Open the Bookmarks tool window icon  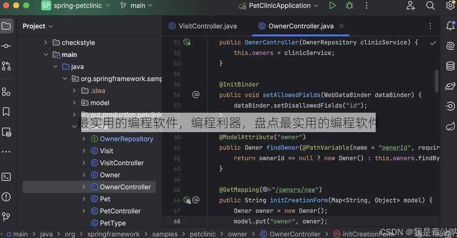point(6,112)
